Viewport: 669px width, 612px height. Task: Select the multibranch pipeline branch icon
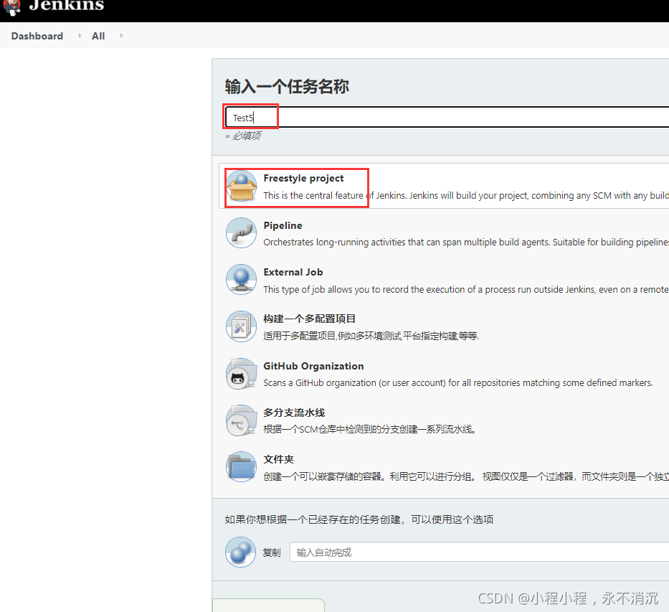[241, 420]
